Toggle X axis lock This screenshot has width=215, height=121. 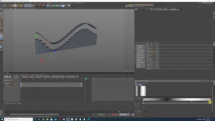(25, 6)
